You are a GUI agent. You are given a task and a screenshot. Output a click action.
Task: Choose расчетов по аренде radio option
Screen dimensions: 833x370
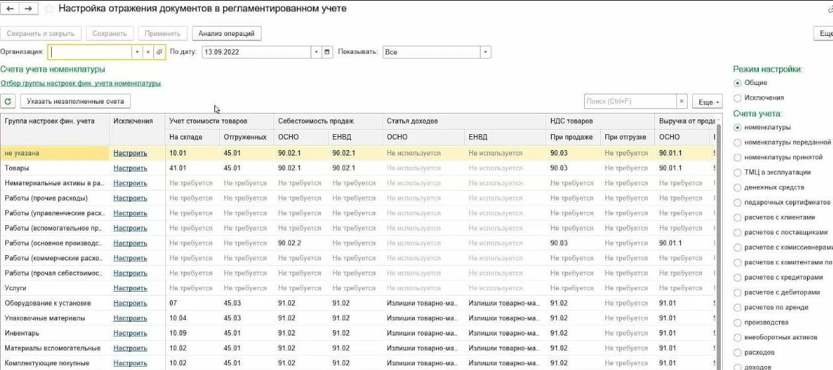click(737, 308)
